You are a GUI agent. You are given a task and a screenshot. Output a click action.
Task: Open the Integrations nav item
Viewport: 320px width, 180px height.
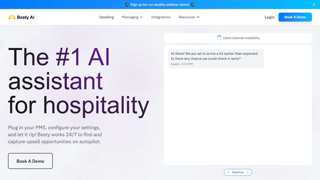click(161, 17)
